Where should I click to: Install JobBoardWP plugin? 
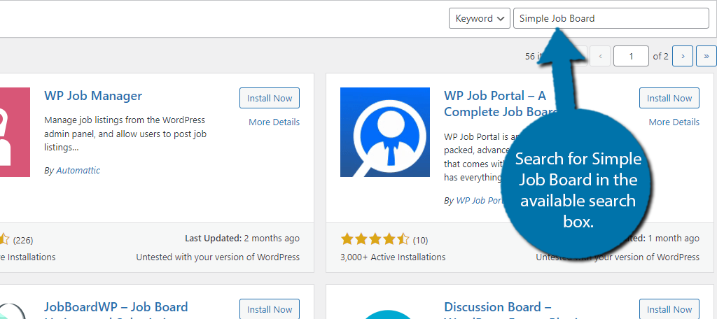(270, 309)
